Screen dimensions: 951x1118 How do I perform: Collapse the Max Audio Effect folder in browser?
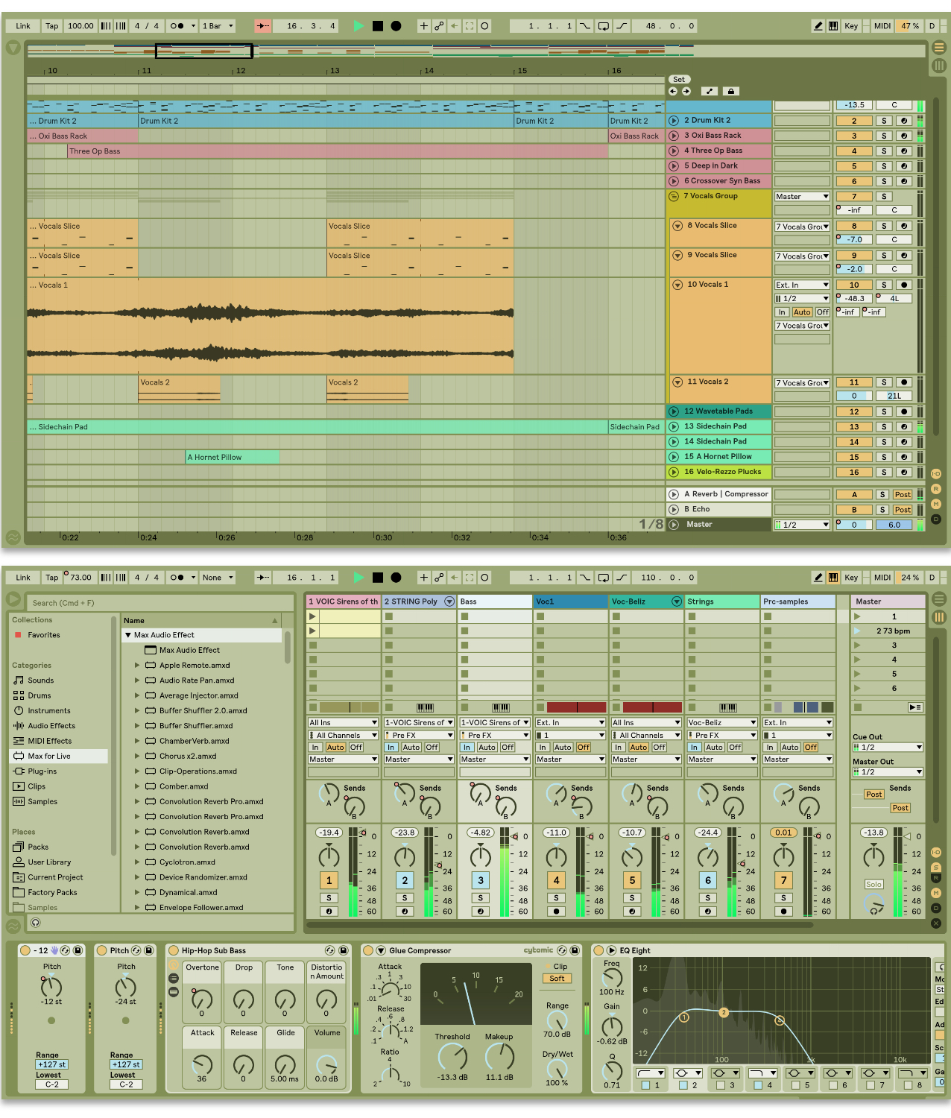pyautogui.click(x=128, y=635)
